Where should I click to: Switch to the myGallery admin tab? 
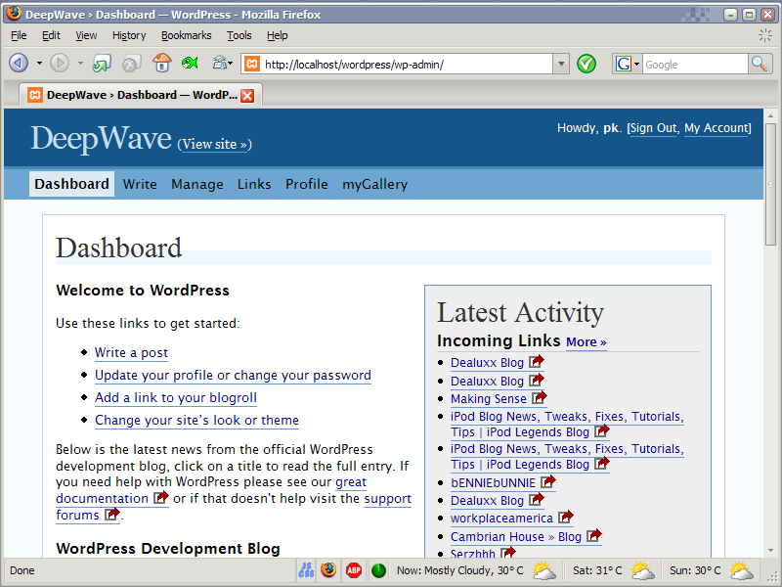click(x=374, y=184)
